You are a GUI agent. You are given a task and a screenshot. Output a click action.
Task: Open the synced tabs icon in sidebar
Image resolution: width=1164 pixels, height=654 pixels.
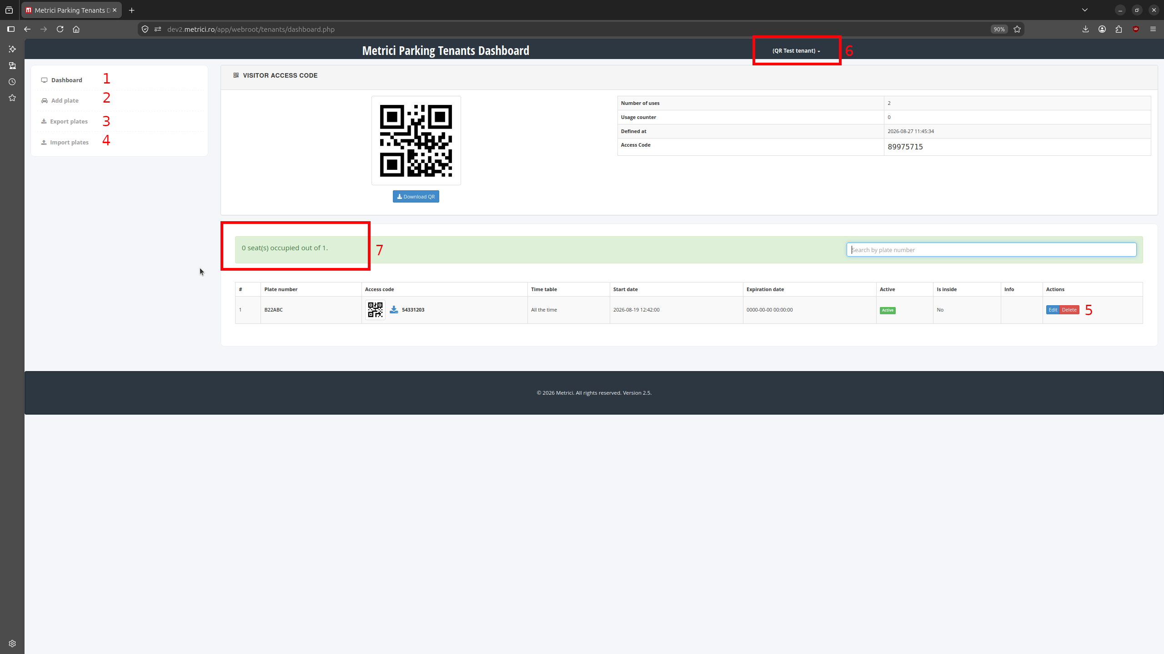12,66
